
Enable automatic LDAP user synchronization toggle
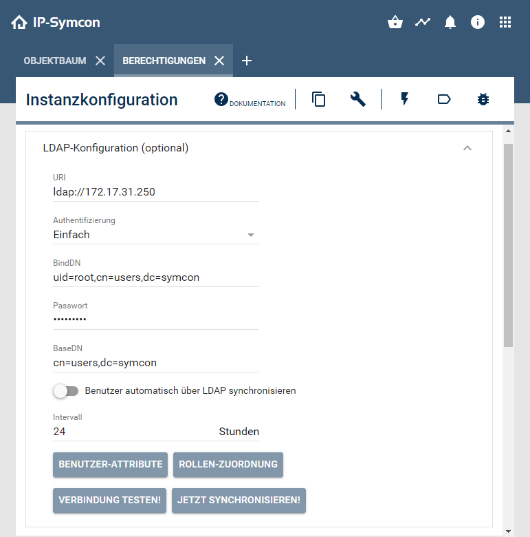[x=66, y=390]
